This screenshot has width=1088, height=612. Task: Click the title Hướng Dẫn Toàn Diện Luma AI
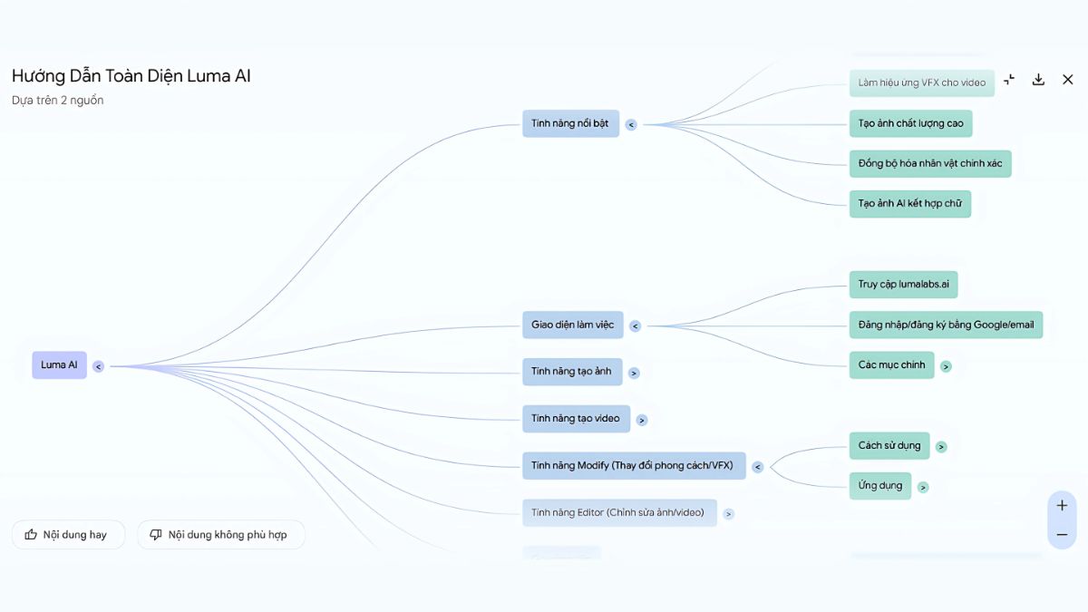[131, 76]
